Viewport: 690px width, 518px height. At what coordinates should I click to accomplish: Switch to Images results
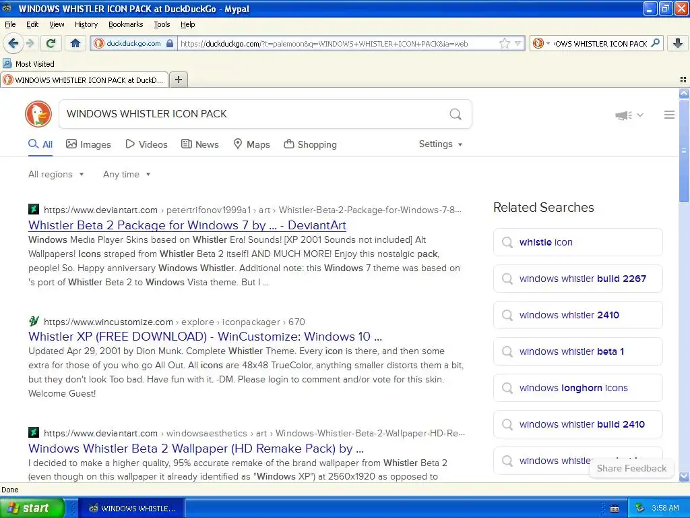click(x=88, y=144)
